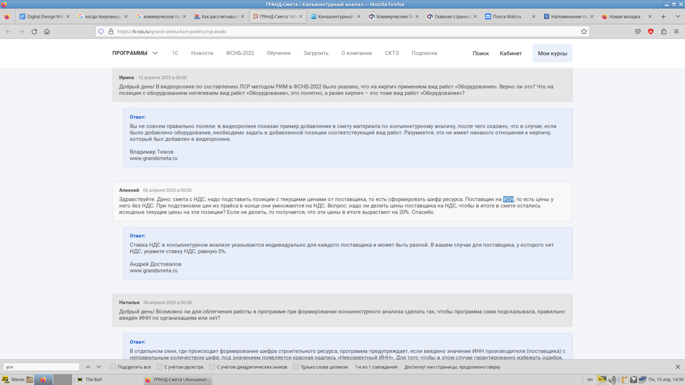The width and height of the screenshot is (685, 385).
Task: Close the find bar
Action: click(678, 367)
